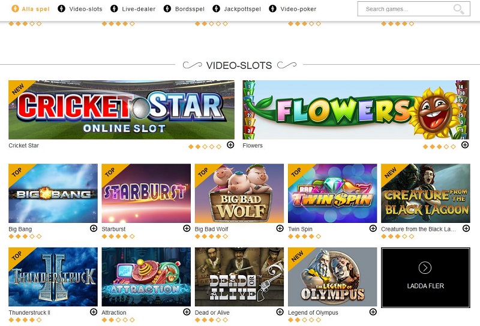Click the plus icon next to Cricket Star
This screenshot has width=480, height=326.
coord(230,145)
